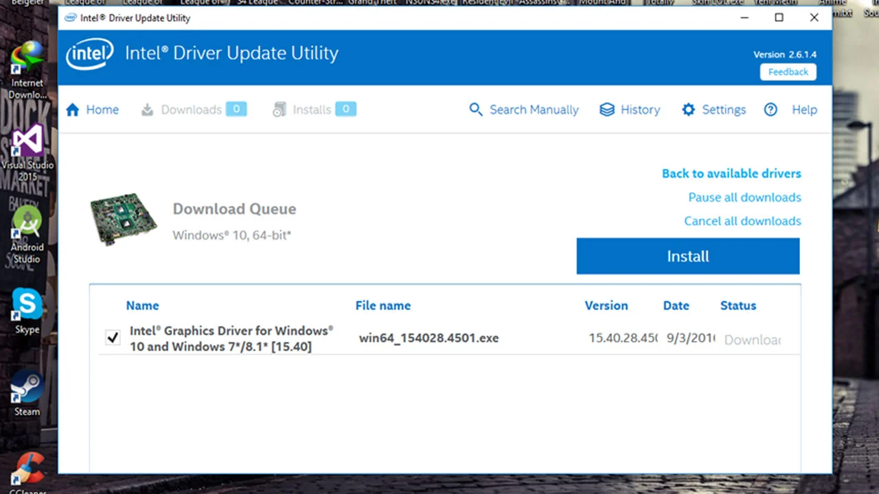Viewport: 879px width, 494px height.
Task: Click the Download Queue heading
Action: (234, 209)
